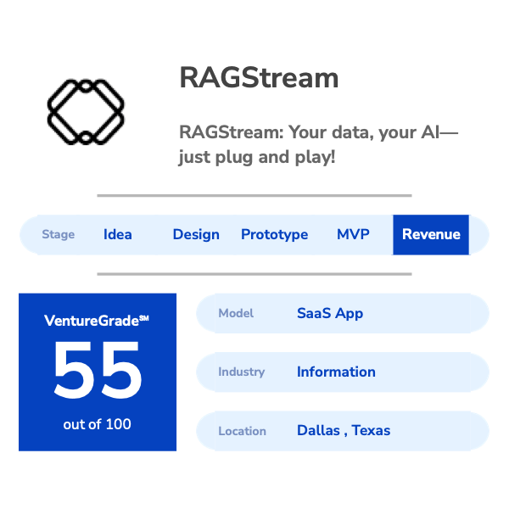Screen dimensions: 509x509
Task: Select the Prototype stage
Action: [274, 235]
